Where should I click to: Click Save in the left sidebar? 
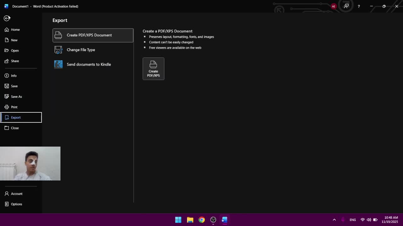[14, 86]
